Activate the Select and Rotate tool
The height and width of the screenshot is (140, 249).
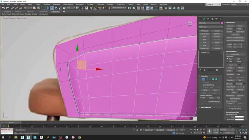point(56,8)
